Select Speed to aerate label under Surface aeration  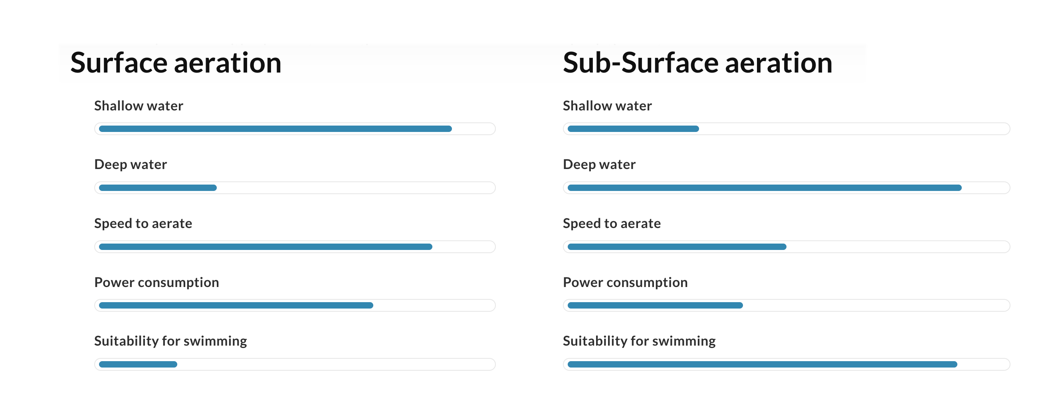tap(143, 224)
